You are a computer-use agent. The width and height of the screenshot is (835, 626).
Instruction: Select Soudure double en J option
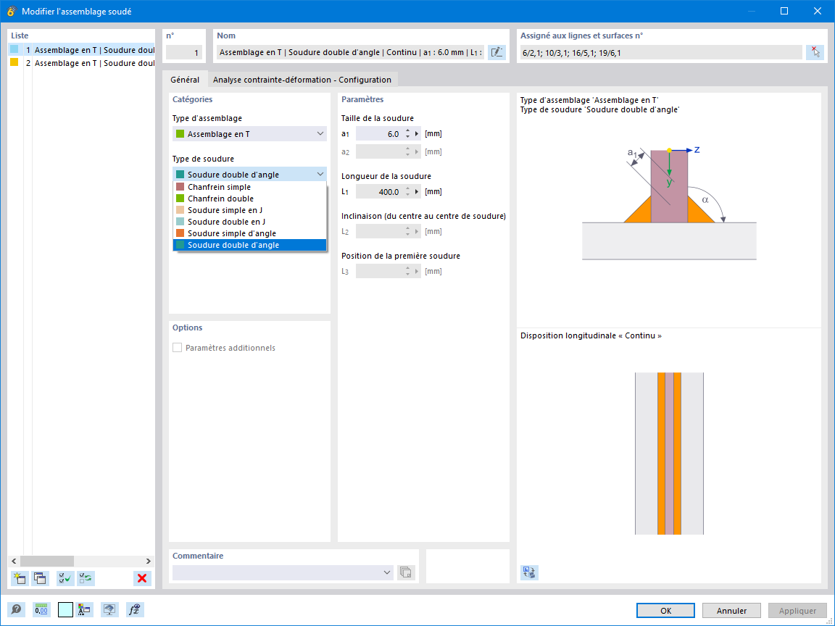(250, 222)
